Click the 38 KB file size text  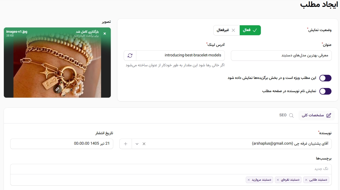(10, 36)
